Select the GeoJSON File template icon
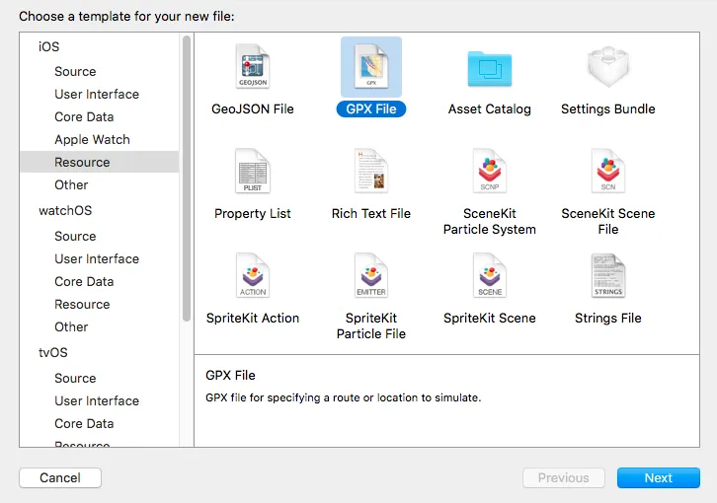The image size is (717, 503). [253, 67]
